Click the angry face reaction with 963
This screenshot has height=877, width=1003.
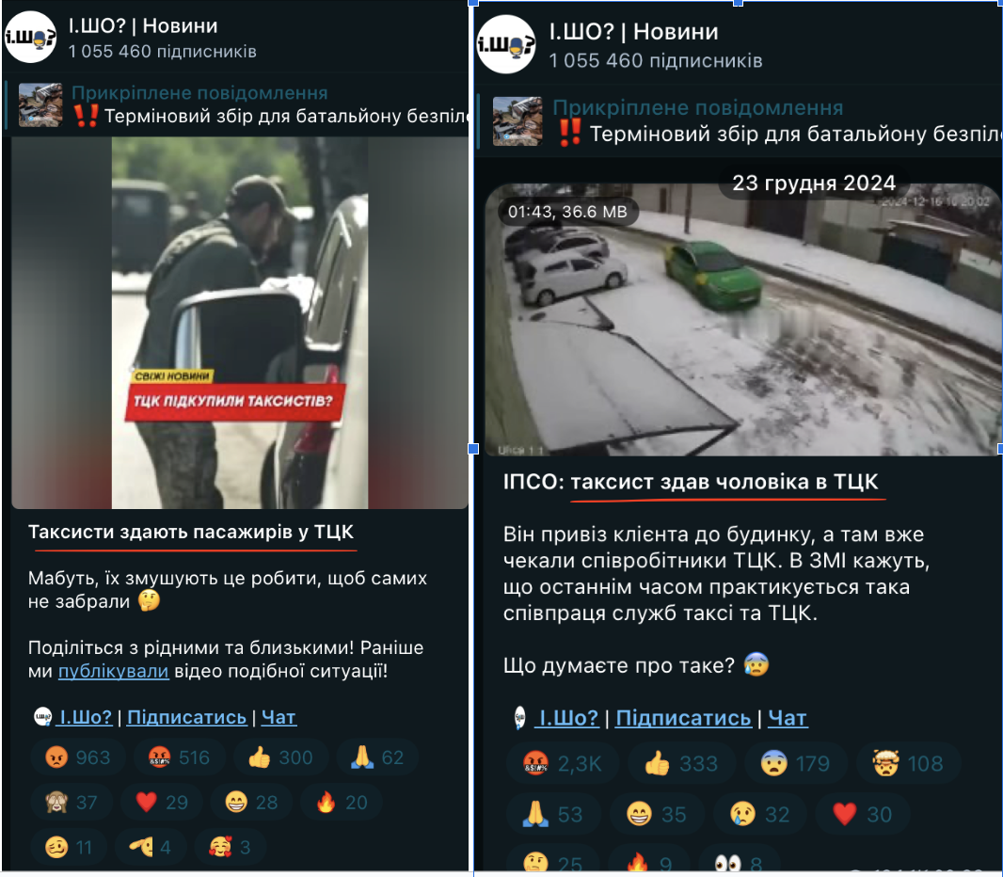(x=77, y=757)
